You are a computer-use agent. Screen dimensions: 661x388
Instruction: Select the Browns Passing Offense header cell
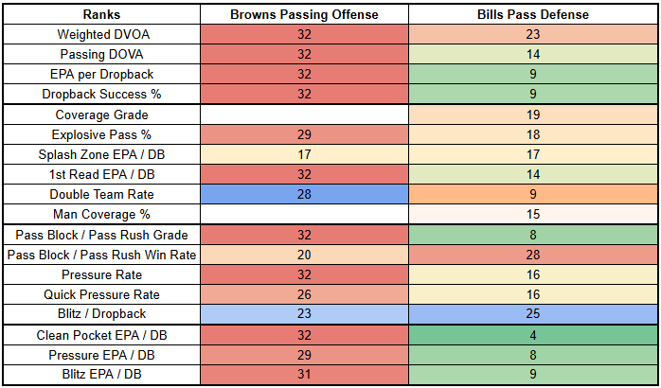tap(305, 14)
